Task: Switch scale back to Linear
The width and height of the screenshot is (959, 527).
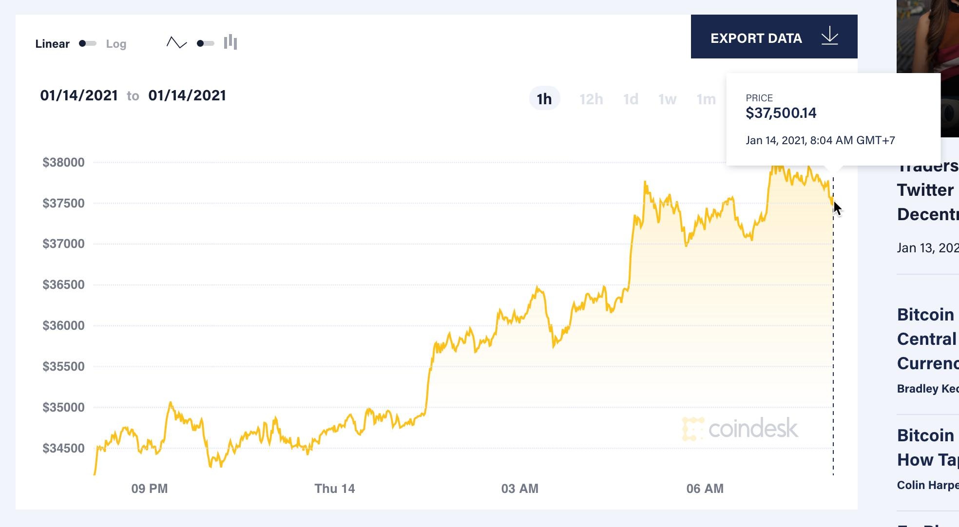Action: 52,43
